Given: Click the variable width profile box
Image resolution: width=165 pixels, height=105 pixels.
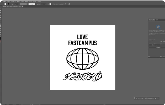Looking at the screenshot, I should (23, 4).
